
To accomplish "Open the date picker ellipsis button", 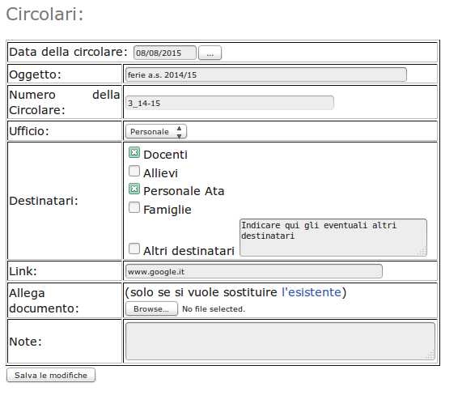I will [210, 53].
